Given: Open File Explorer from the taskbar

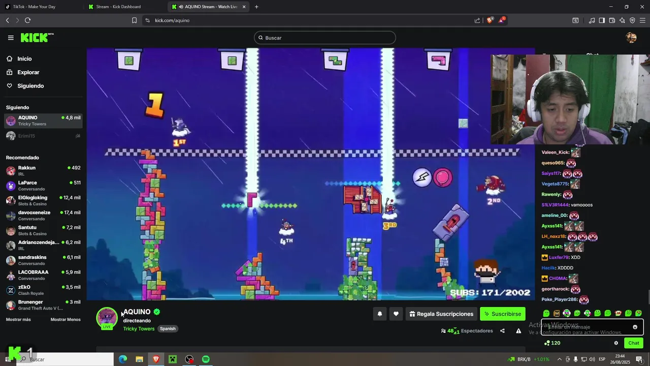Looking at the screenshot, I should click(139, 359).
